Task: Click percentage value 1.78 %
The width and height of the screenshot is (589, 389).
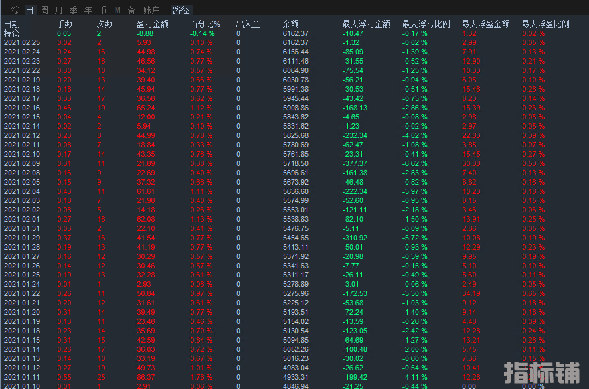Action: (201, 377)
